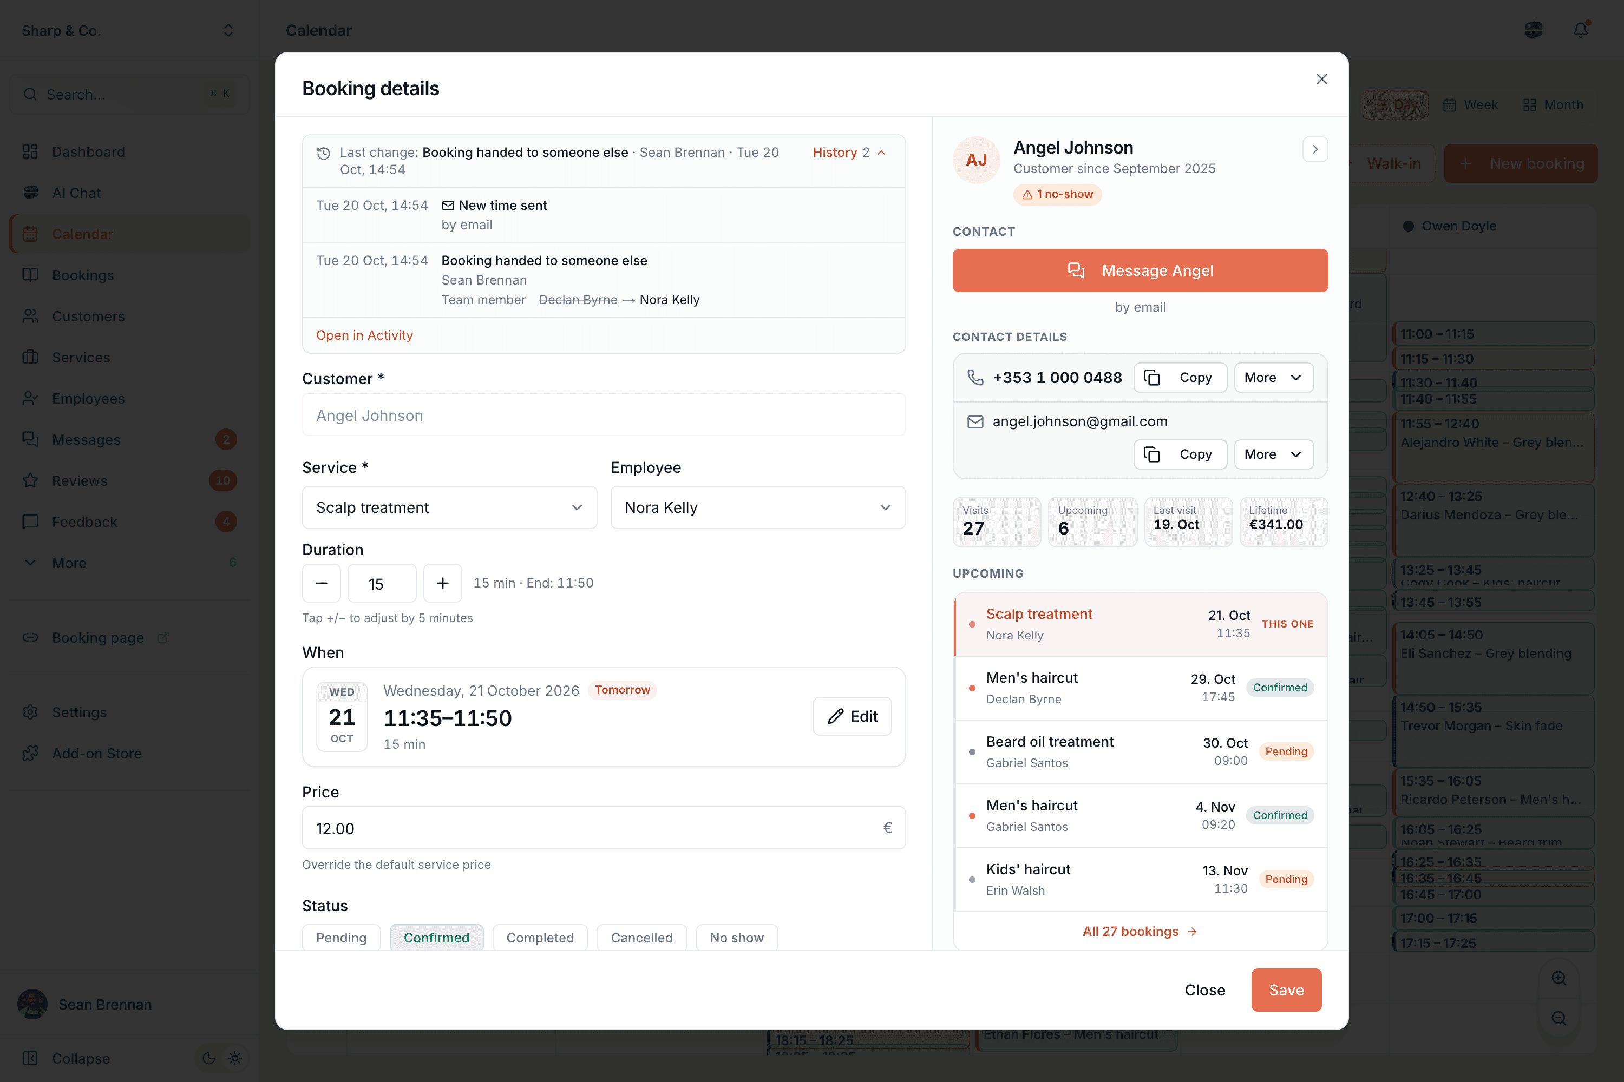Image resolution: width=1624 pixels, height=1082 pixels.
Task: Expand the More section in sidebar
Action: tap(130, 563)
